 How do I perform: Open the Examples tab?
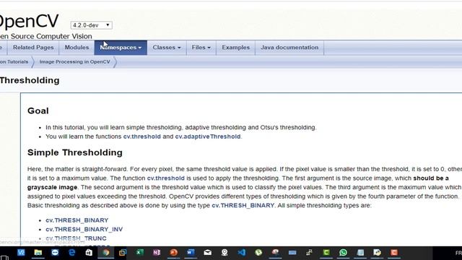pyautogui.click(x=236, y=48)
